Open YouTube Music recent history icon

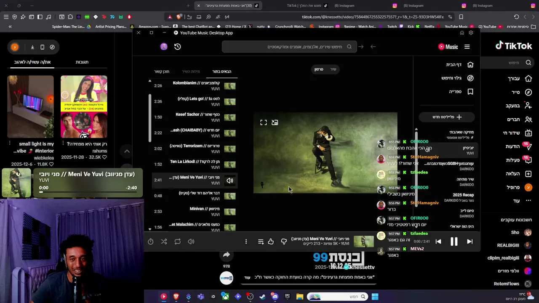tap(177, 47)
